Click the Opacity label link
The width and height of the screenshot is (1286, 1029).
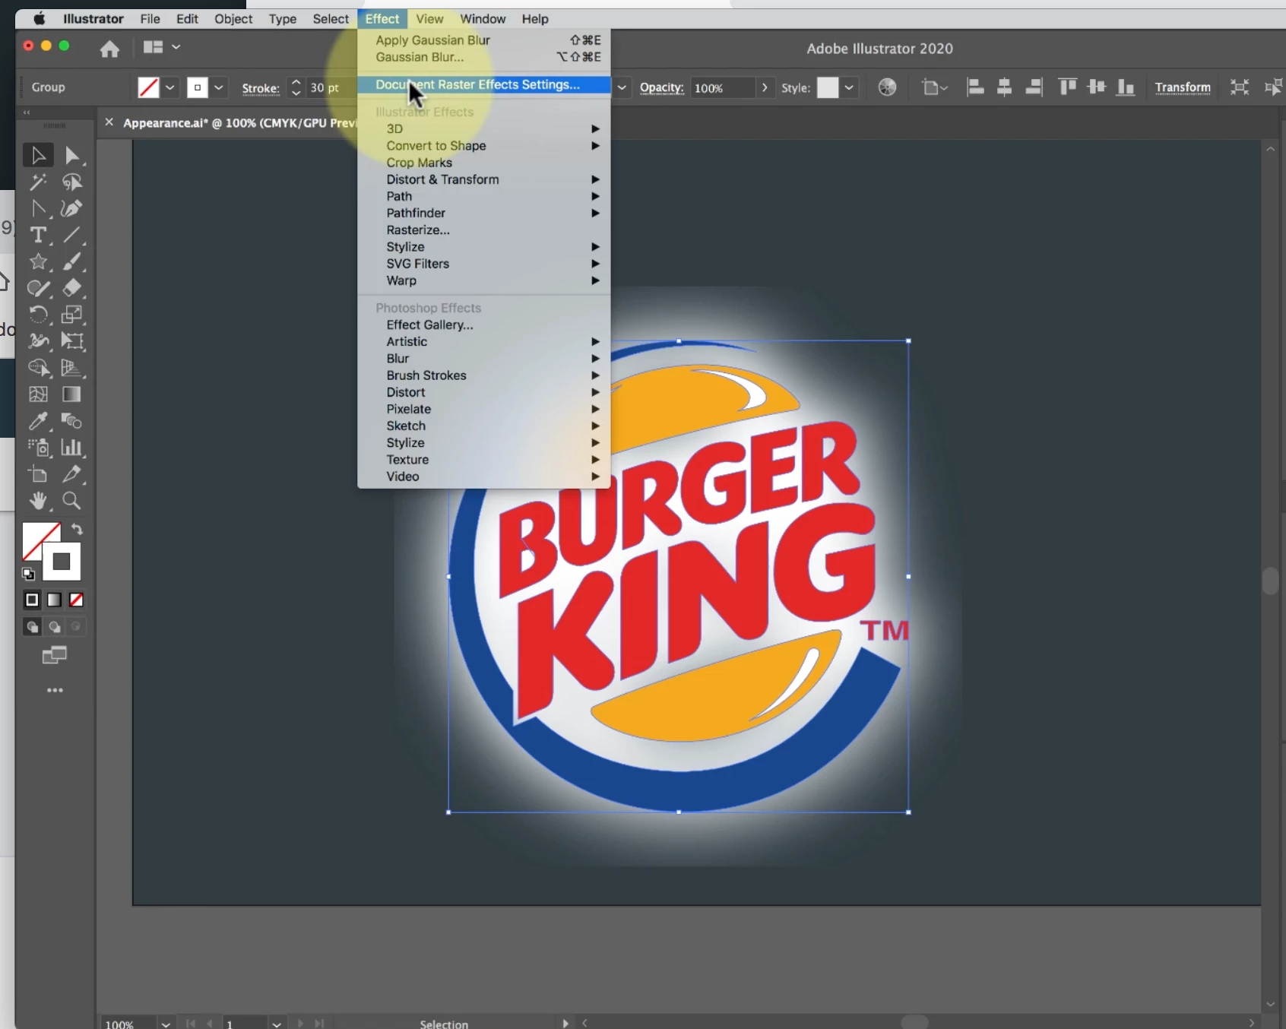tap(661, 87)
